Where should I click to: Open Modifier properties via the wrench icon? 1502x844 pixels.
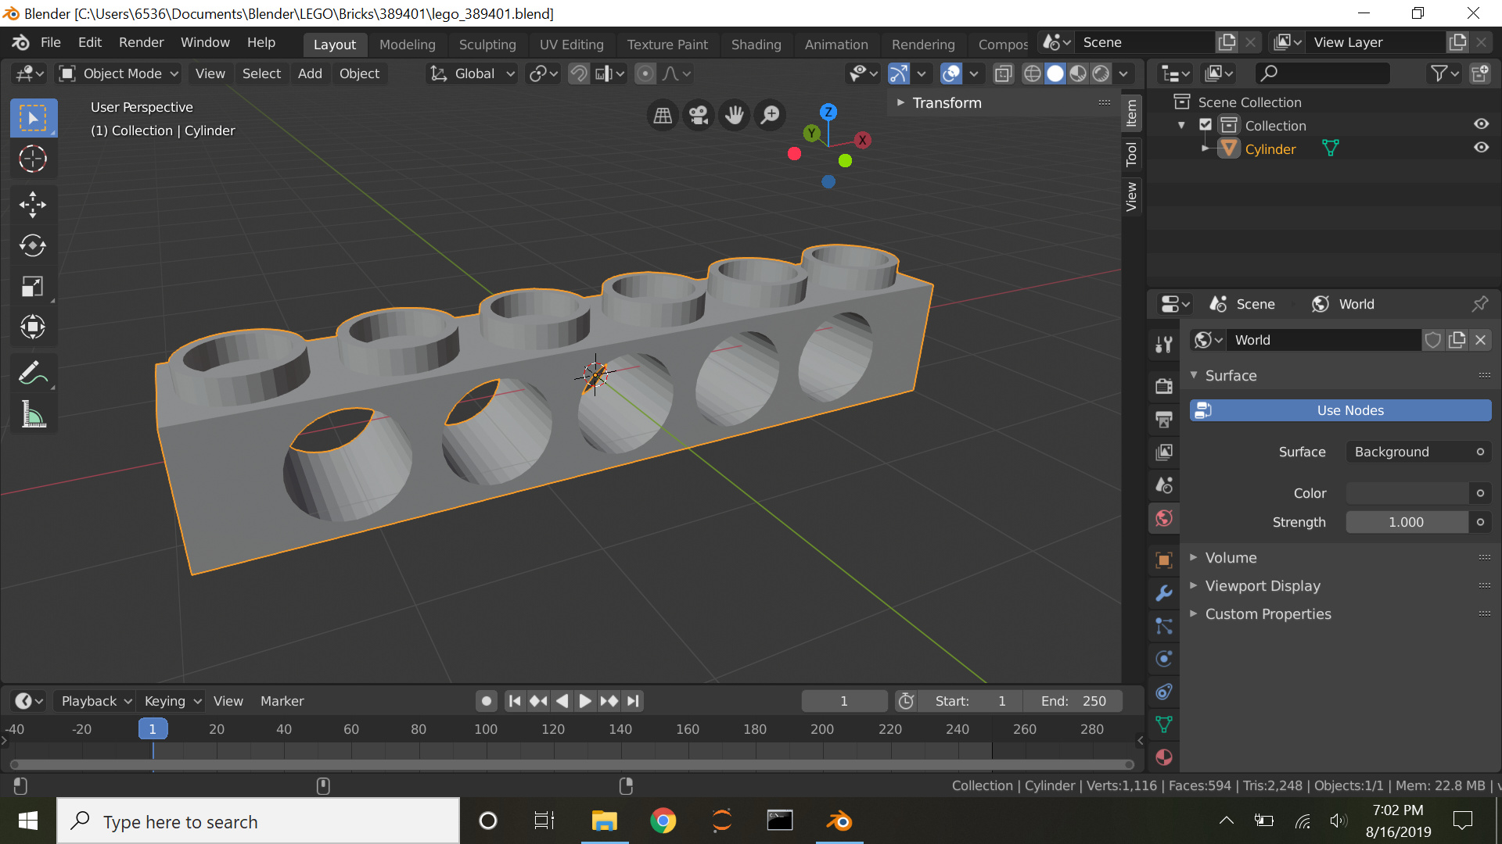click(x=1163, y=592)
